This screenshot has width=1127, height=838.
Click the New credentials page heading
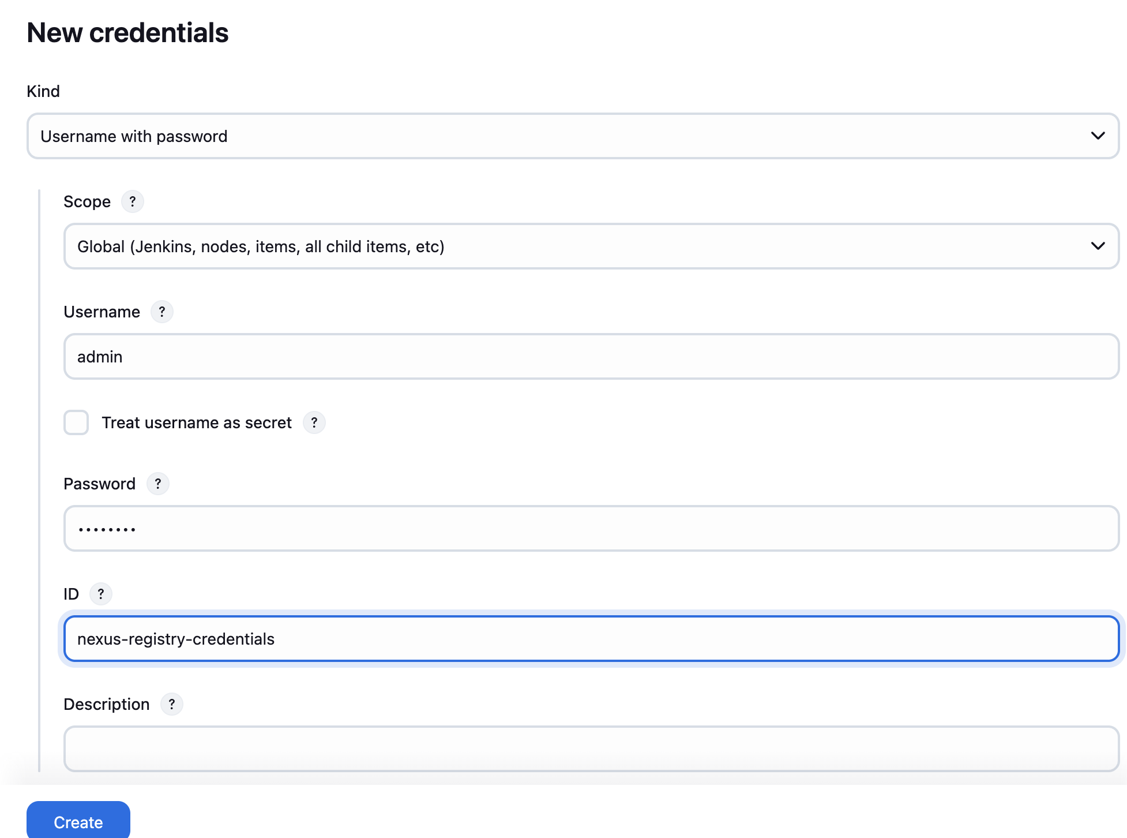click(x=127, y=33)
